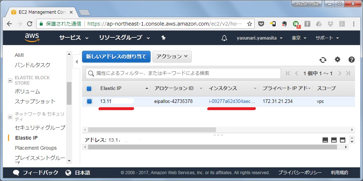Screen dimensions: 363x181
Task: Open the help question mark icon
Action: point(351,59)
